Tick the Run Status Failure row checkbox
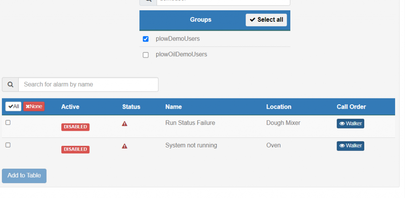 [x=8, y=123]
